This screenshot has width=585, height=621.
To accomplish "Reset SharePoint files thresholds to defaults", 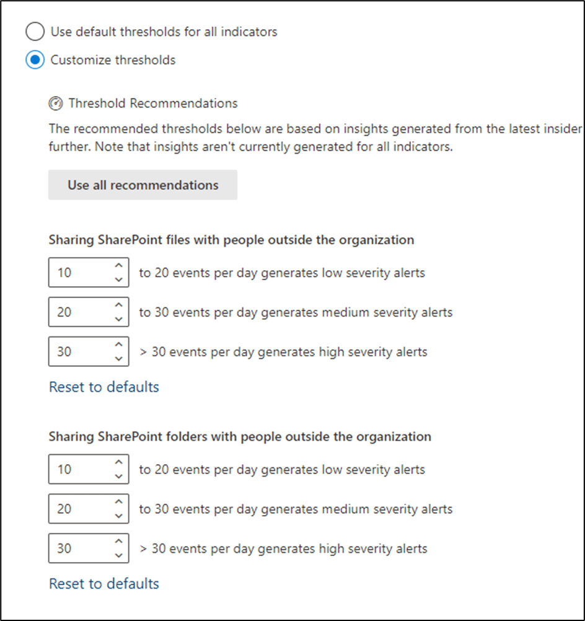I will (x=104, y=387).
